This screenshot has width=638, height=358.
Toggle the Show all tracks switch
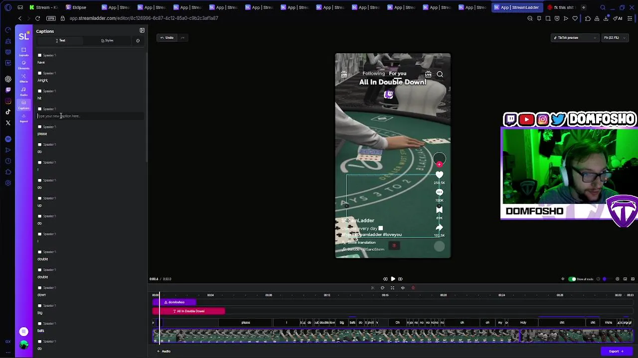tap(572, 279)
